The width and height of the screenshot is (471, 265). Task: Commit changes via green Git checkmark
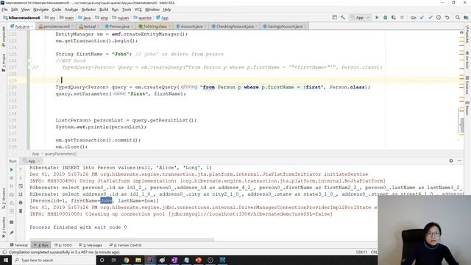(431, 18)
